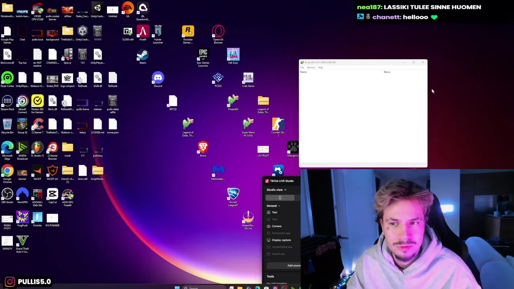Select the Google Play Games icon
514x289 pixels.
tap(7, 35)
